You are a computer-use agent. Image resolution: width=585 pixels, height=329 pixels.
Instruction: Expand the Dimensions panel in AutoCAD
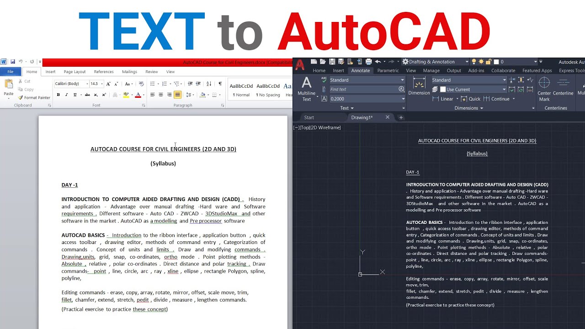[469, 108]
